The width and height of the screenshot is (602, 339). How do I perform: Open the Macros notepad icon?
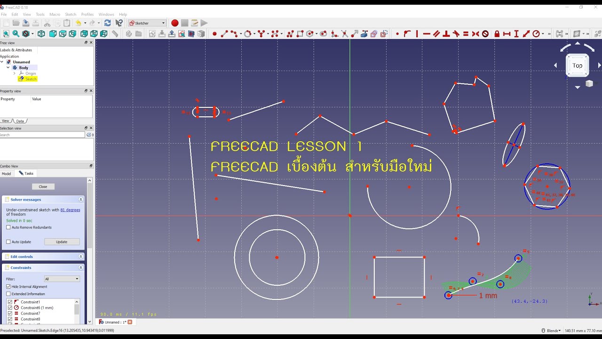pyautogui.click(x=194, y=23)
